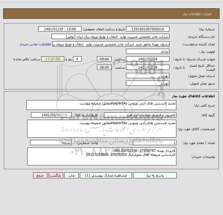Click the deadline time field 09:00

tap(104, 59)
